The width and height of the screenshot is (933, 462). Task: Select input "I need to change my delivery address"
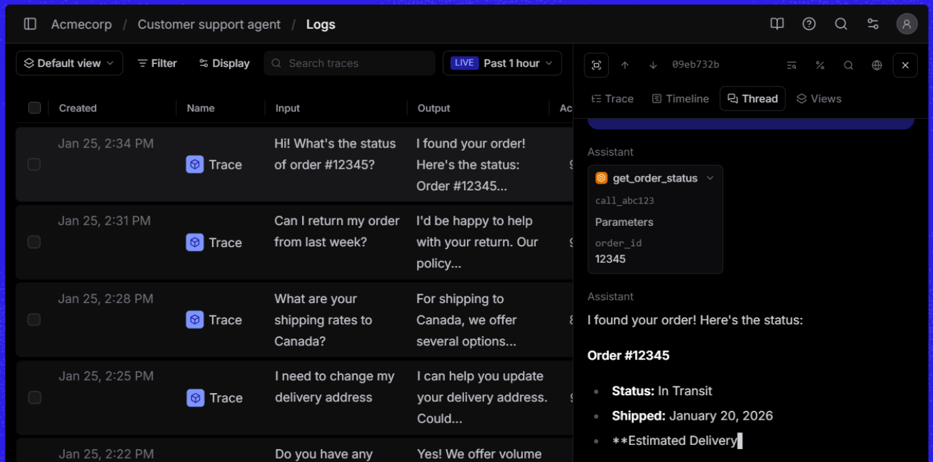(x=335, y=387)
